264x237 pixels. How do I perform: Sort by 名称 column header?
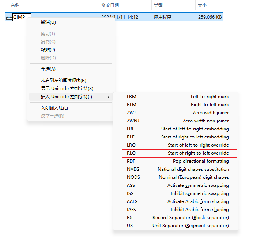coord(15,5)
